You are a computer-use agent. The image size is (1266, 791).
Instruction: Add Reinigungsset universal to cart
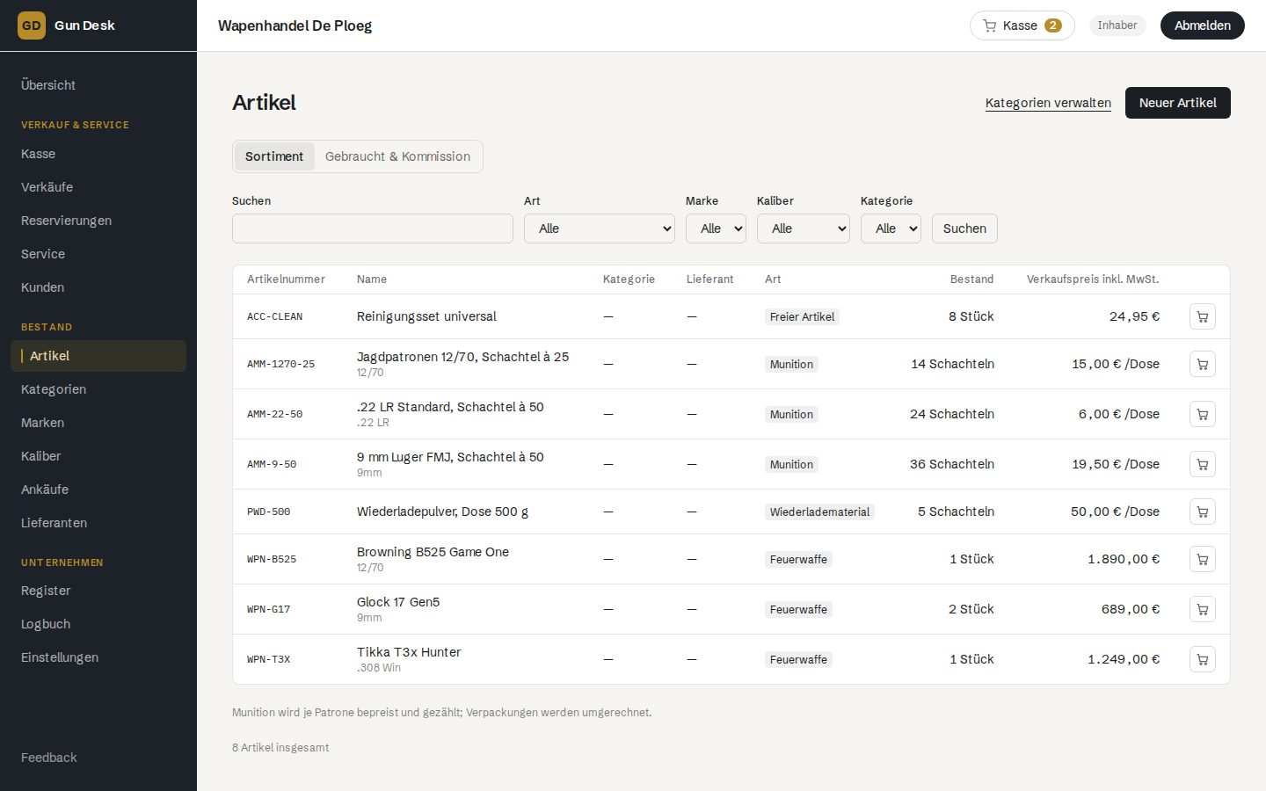(1202, 316)
